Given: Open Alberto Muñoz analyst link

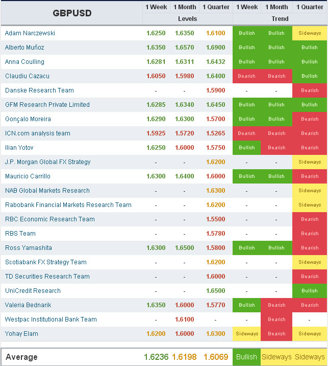Looking at the screenshot, I should coord(24,48).
